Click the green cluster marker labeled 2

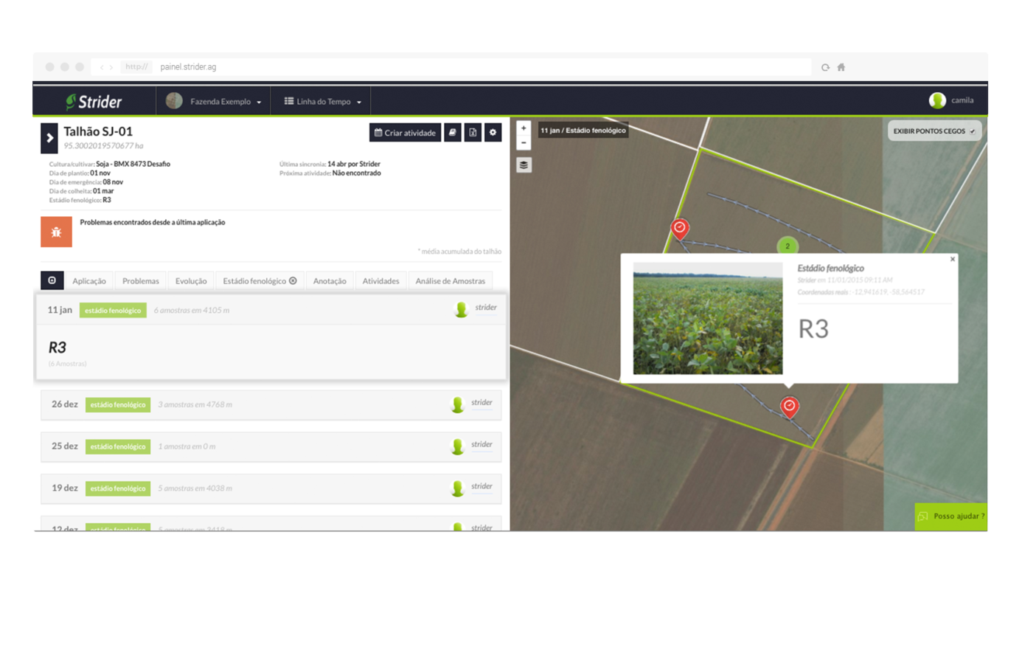coord(788,246)
